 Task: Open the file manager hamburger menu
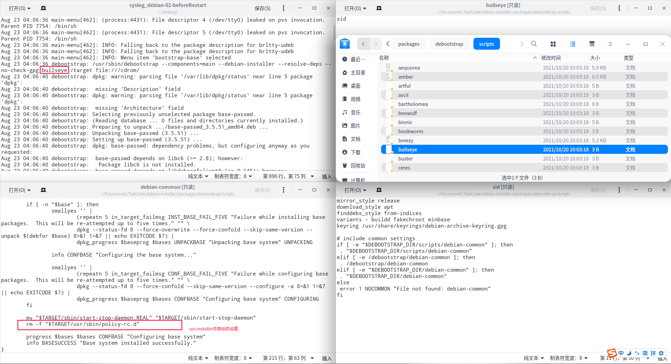coord(611,44)
